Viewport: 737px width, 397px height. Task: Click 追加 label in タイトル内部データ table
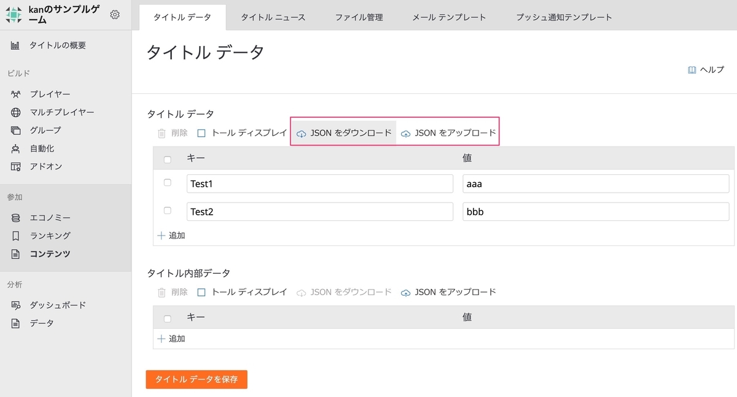point(177,339)
